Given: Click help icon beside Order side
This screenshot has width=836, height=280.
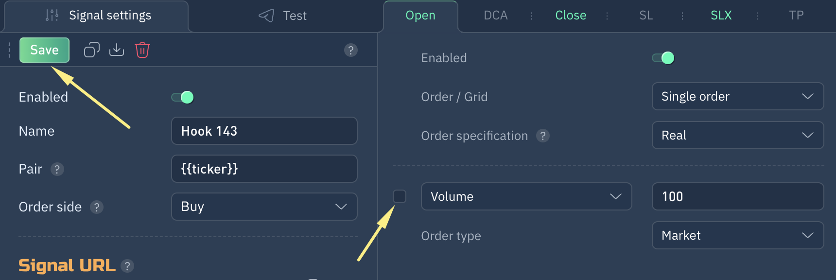Looking at the screenshot, I should [97, 207].
